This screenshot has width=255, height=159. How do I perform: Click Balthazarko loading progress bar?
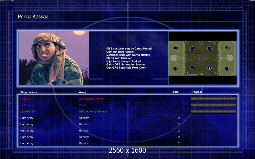pos(213,105)
